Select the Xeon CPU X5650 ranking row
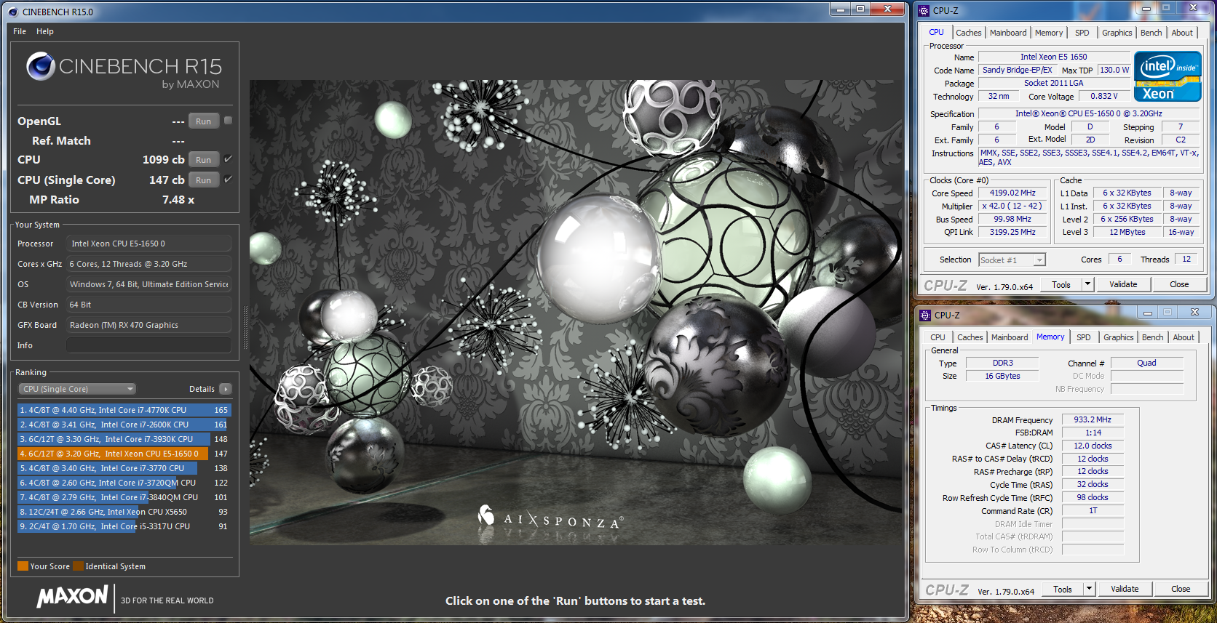The width and height of the screenshot is (1217, 623). point(124,512)
